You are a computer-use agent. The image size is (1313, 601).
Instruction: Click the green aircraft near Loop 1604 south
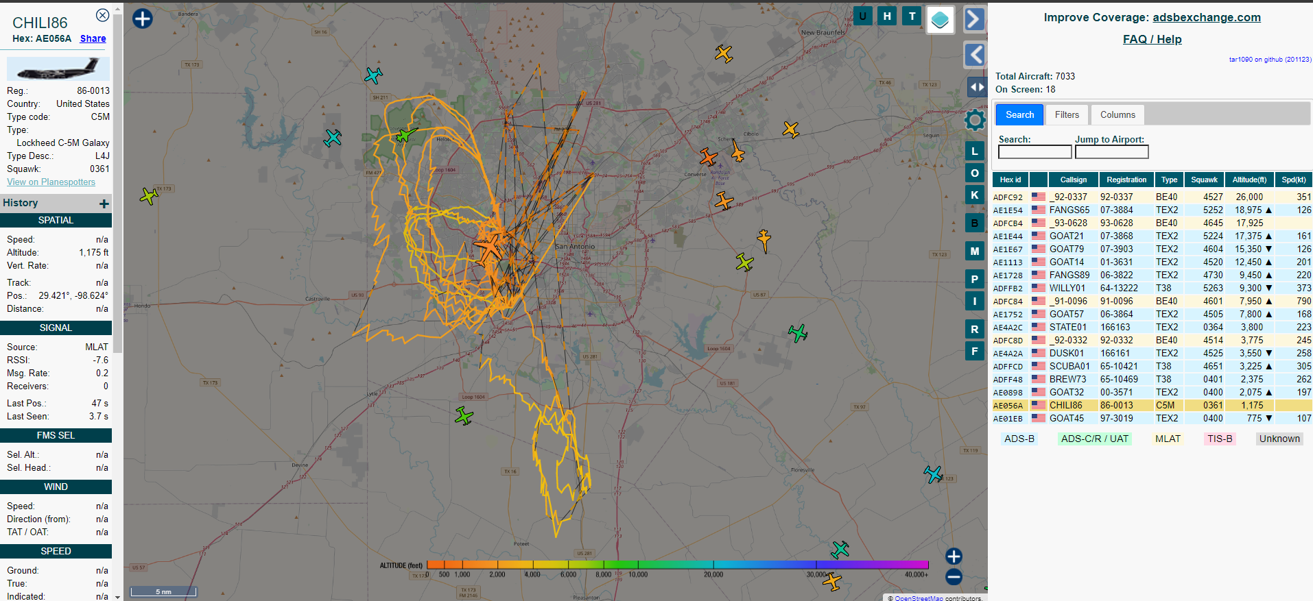[464, 415]
